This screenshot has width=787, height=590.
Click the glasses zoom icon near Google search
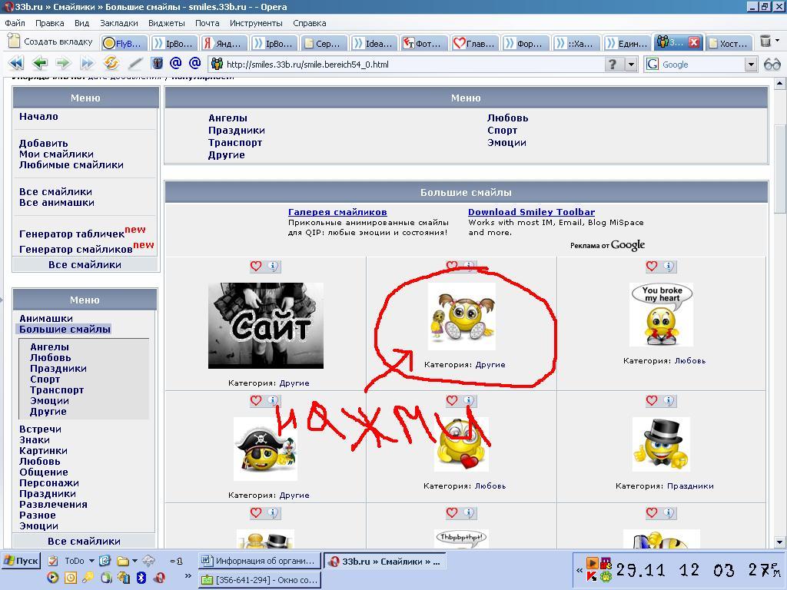coord(772,65)
